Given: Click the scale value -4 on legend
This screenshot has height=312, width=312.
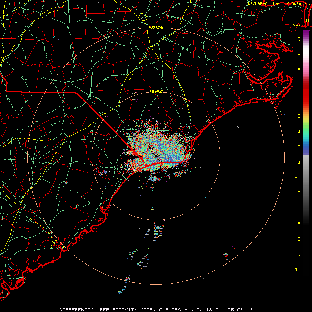Looking at the screenshot, I should 298,208.
